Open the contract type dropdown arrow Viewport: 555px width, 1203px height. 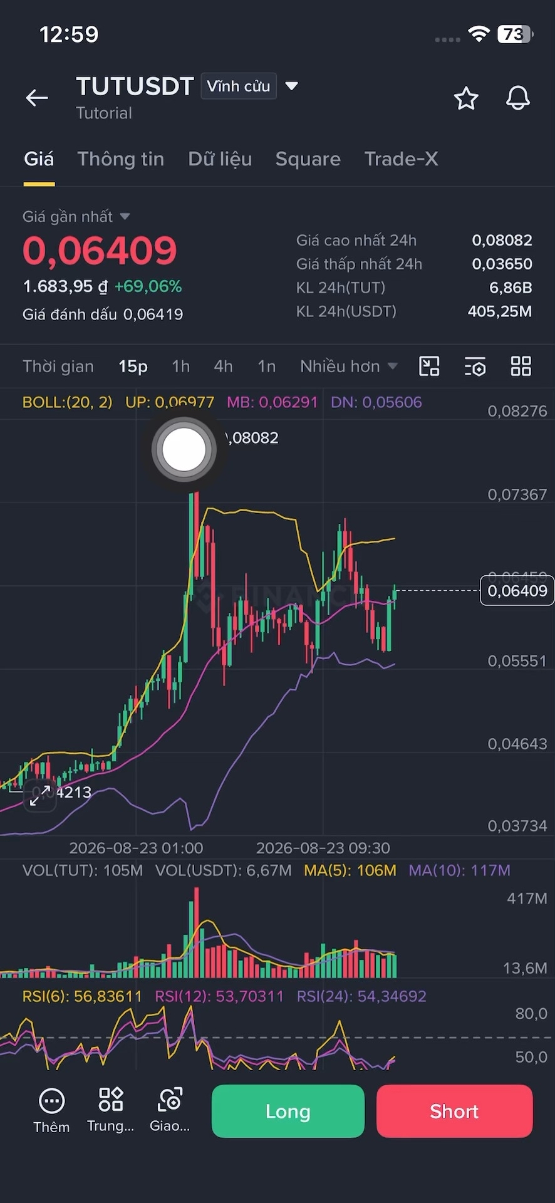click(x=291, y=86)
